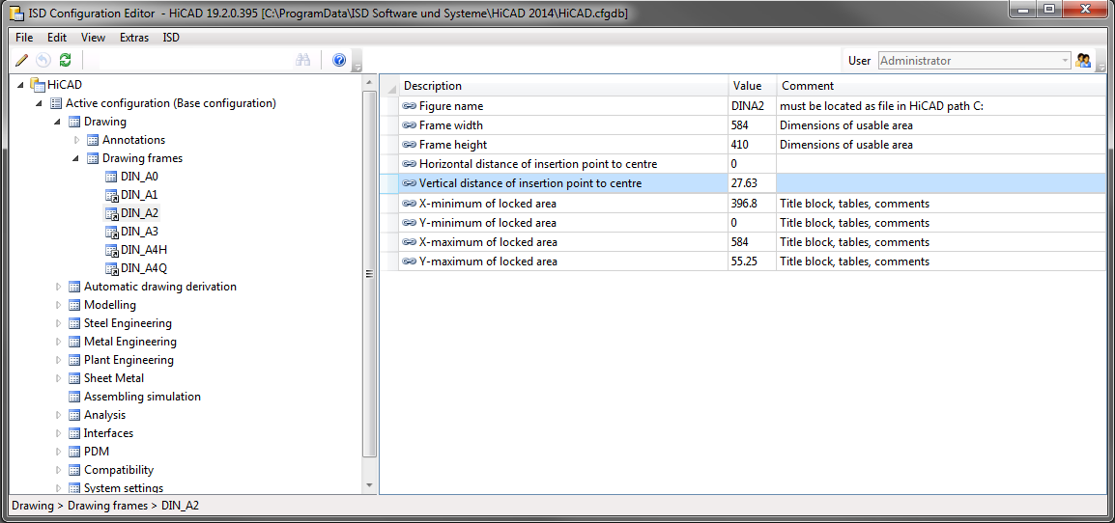Click the green refresh arrows icon
This screenshot has width=1115, height=523.
pos(65,60)
